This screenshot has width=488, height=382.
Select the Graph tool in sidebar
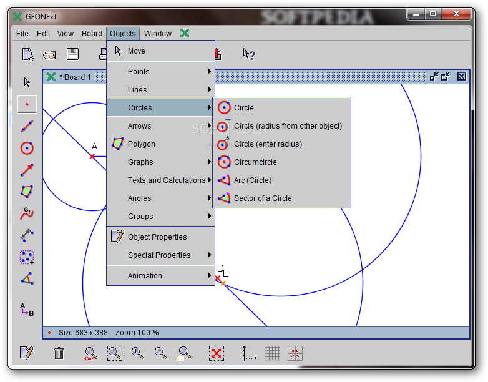(x=27, y=213)
